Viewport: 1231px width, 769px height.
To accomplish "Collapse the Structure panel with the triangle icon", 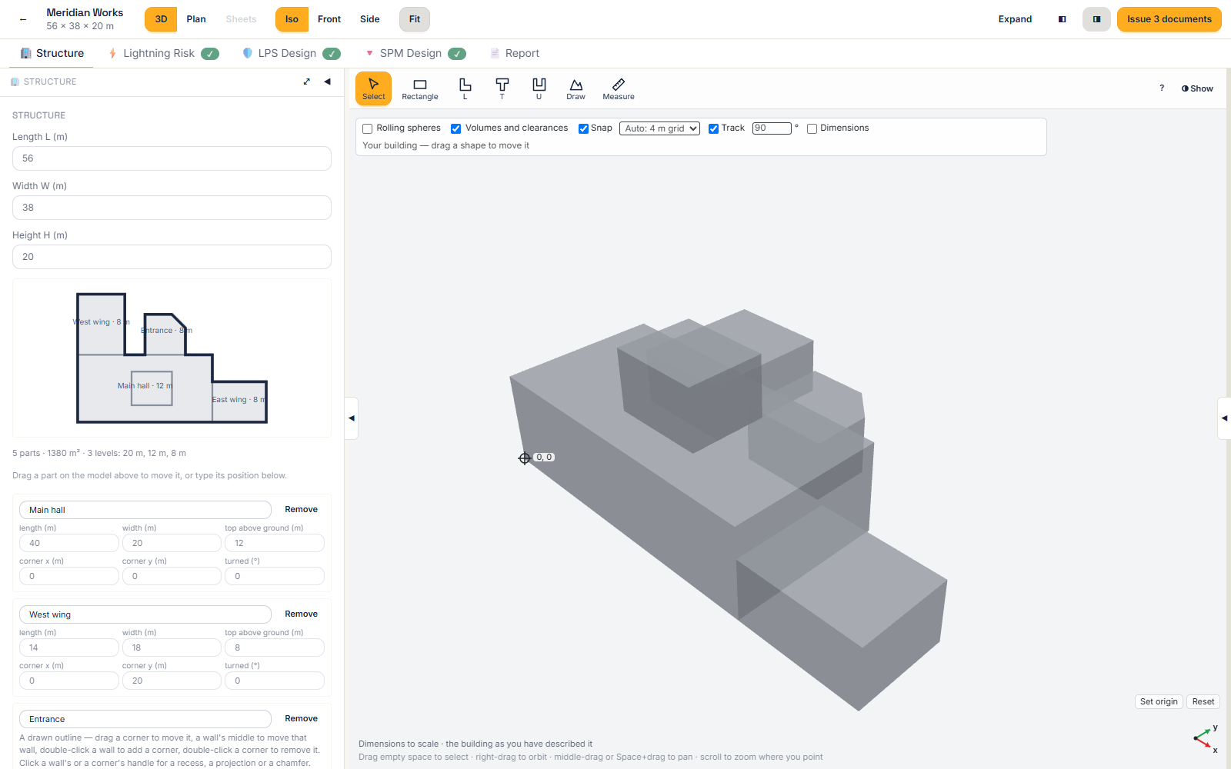I will [x=327, y=82].
